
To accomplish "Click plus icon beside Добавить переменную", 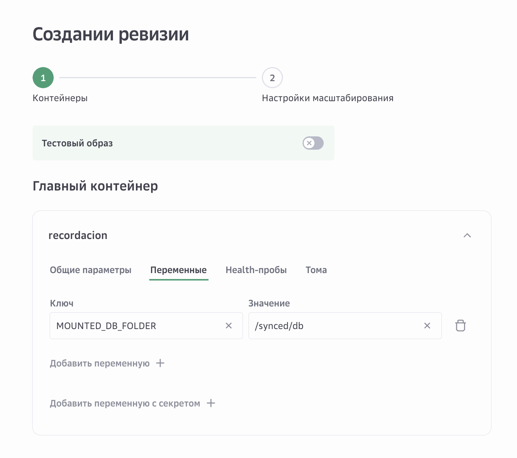I will [x=160, y=363].
